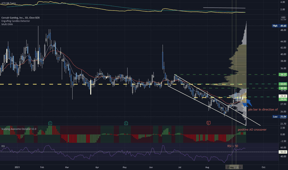Select the 'RSI > 50' annotation text
The width and height of the screenshot is (288, 170).
coord(232,146)
